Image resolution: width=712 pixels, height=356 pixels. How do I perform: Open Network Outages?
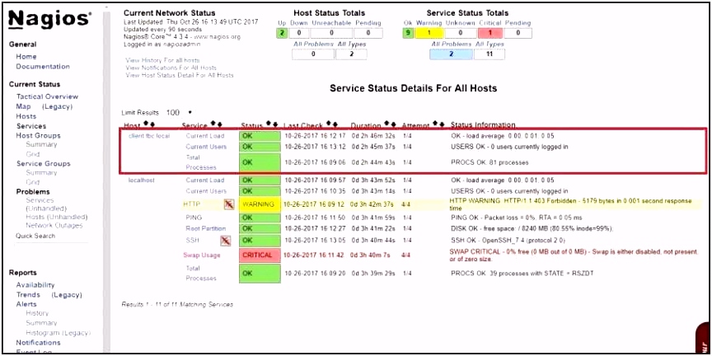tap(54, 225)
